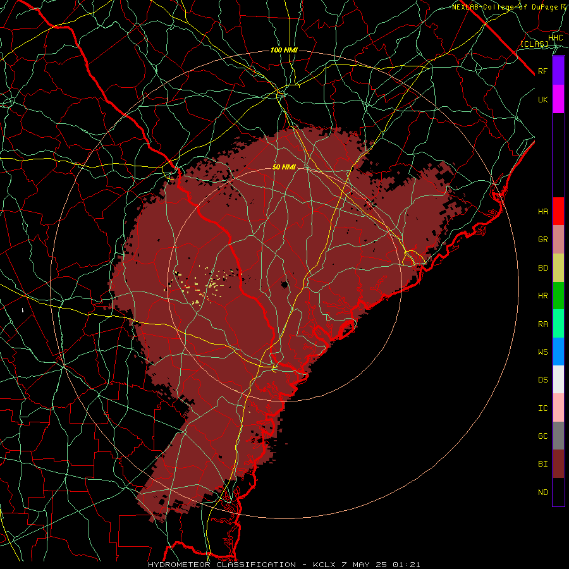Click the HR legend label
Viewport: 569px width, 569px height.
(x=542, y=296)
